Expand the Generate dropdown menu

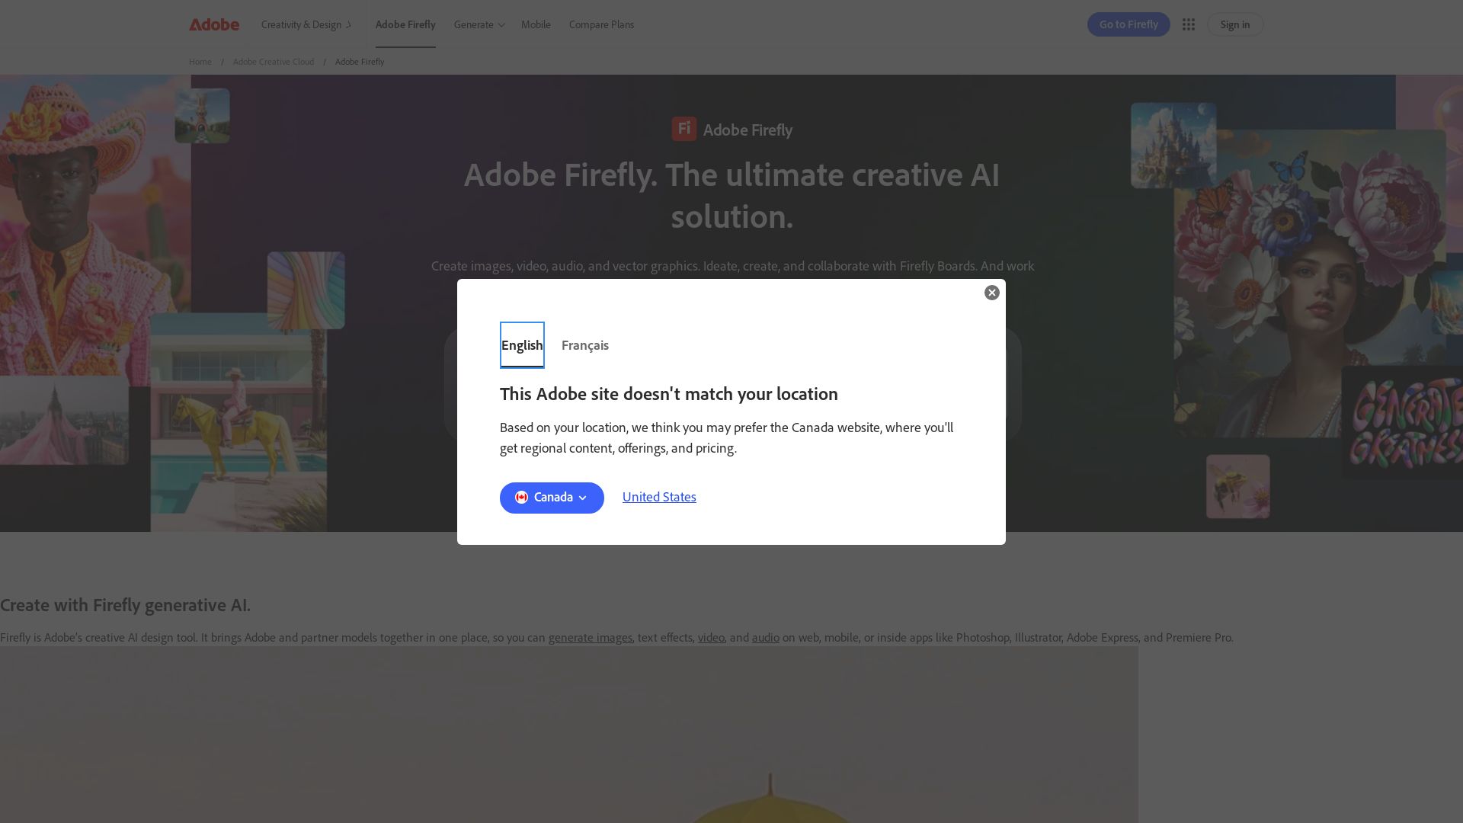479,24
